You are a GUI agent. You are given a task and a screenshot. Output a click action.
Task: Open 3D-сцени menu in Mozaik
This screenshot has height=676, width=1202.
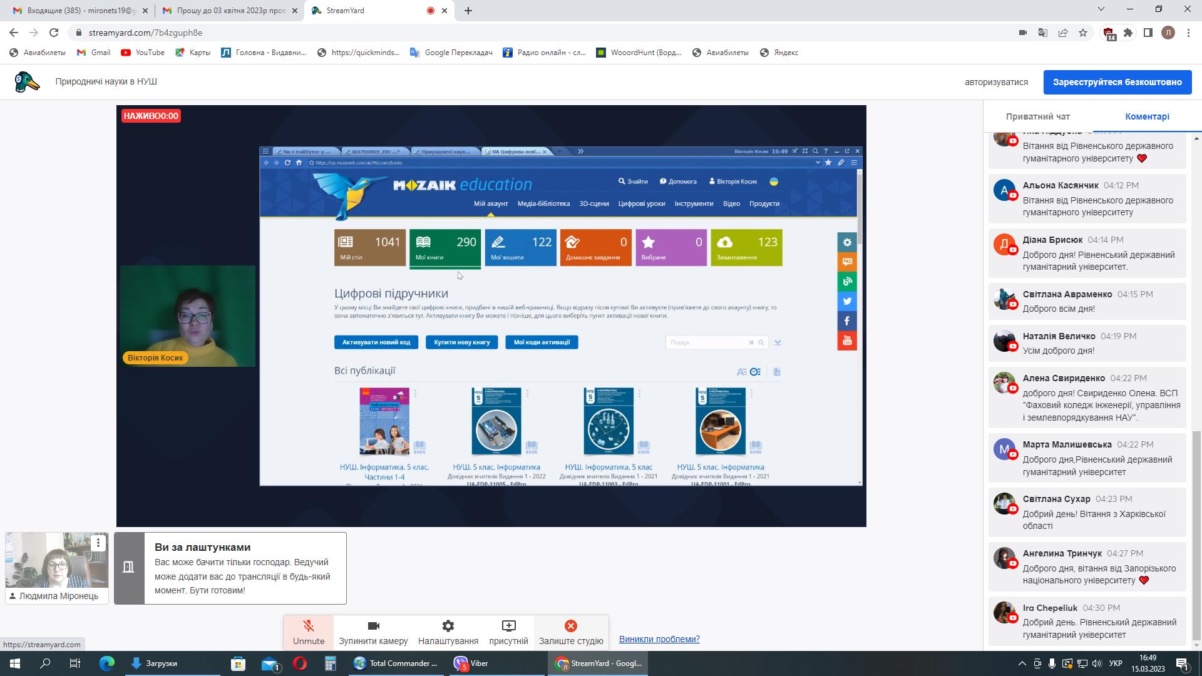(x=594, y=203)
